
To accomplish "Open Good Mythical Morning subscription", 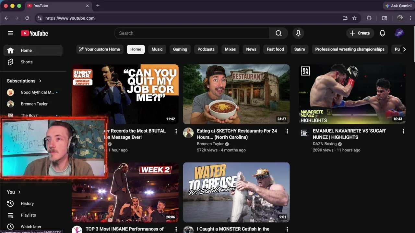I will tap(33, 92).
